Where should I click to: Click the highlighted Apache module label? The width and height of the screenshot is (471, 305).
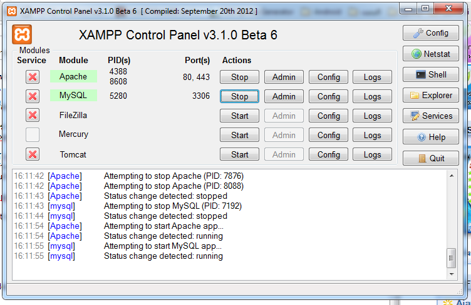point(73,76)
